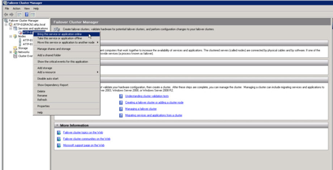The width and height of the screenshot is (333, 170).
Task: Click the Nodes icon in tree
Action: click(15, 36)
